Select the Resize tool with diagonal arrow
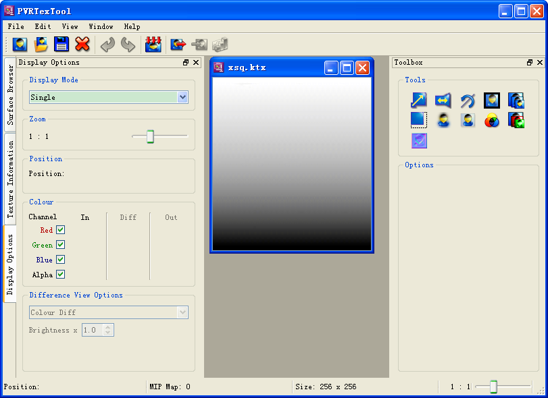The height and width of the screenshot is (398, 548). pos(419,101)
